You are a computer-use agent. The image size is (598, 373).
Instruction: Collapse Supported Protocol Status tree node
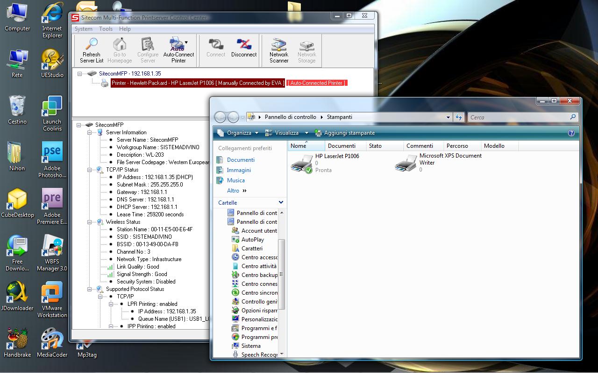click(90, 289)
